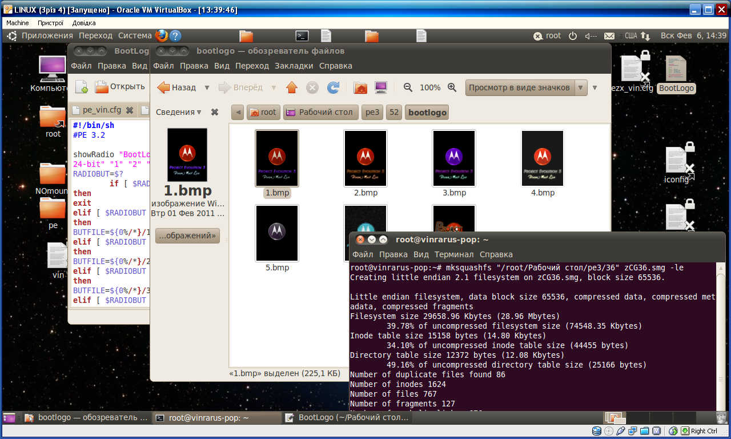Viewport: 731px width, 439px height.
Task: Open the top panel Переход menu
Action: click(x=96, y=35)
